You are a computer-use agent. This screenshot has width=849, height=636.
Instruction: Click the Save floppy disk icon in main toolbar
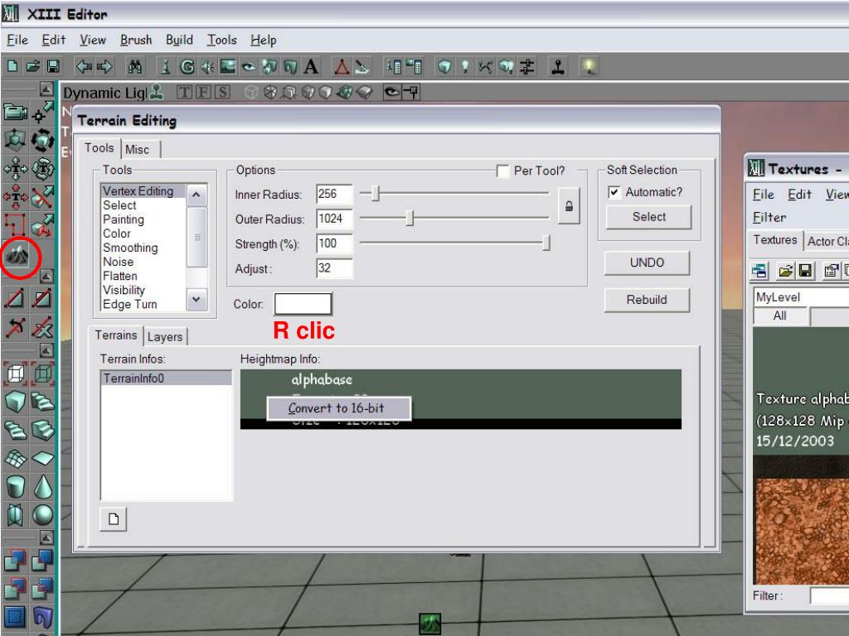tap(53, 66)
